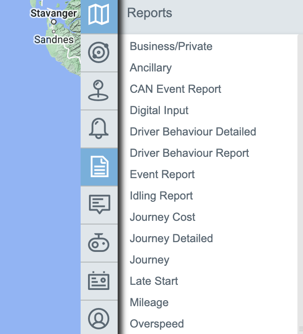Open the Business/Private report
The image size is (303, 334).
(x=171, y=46)
